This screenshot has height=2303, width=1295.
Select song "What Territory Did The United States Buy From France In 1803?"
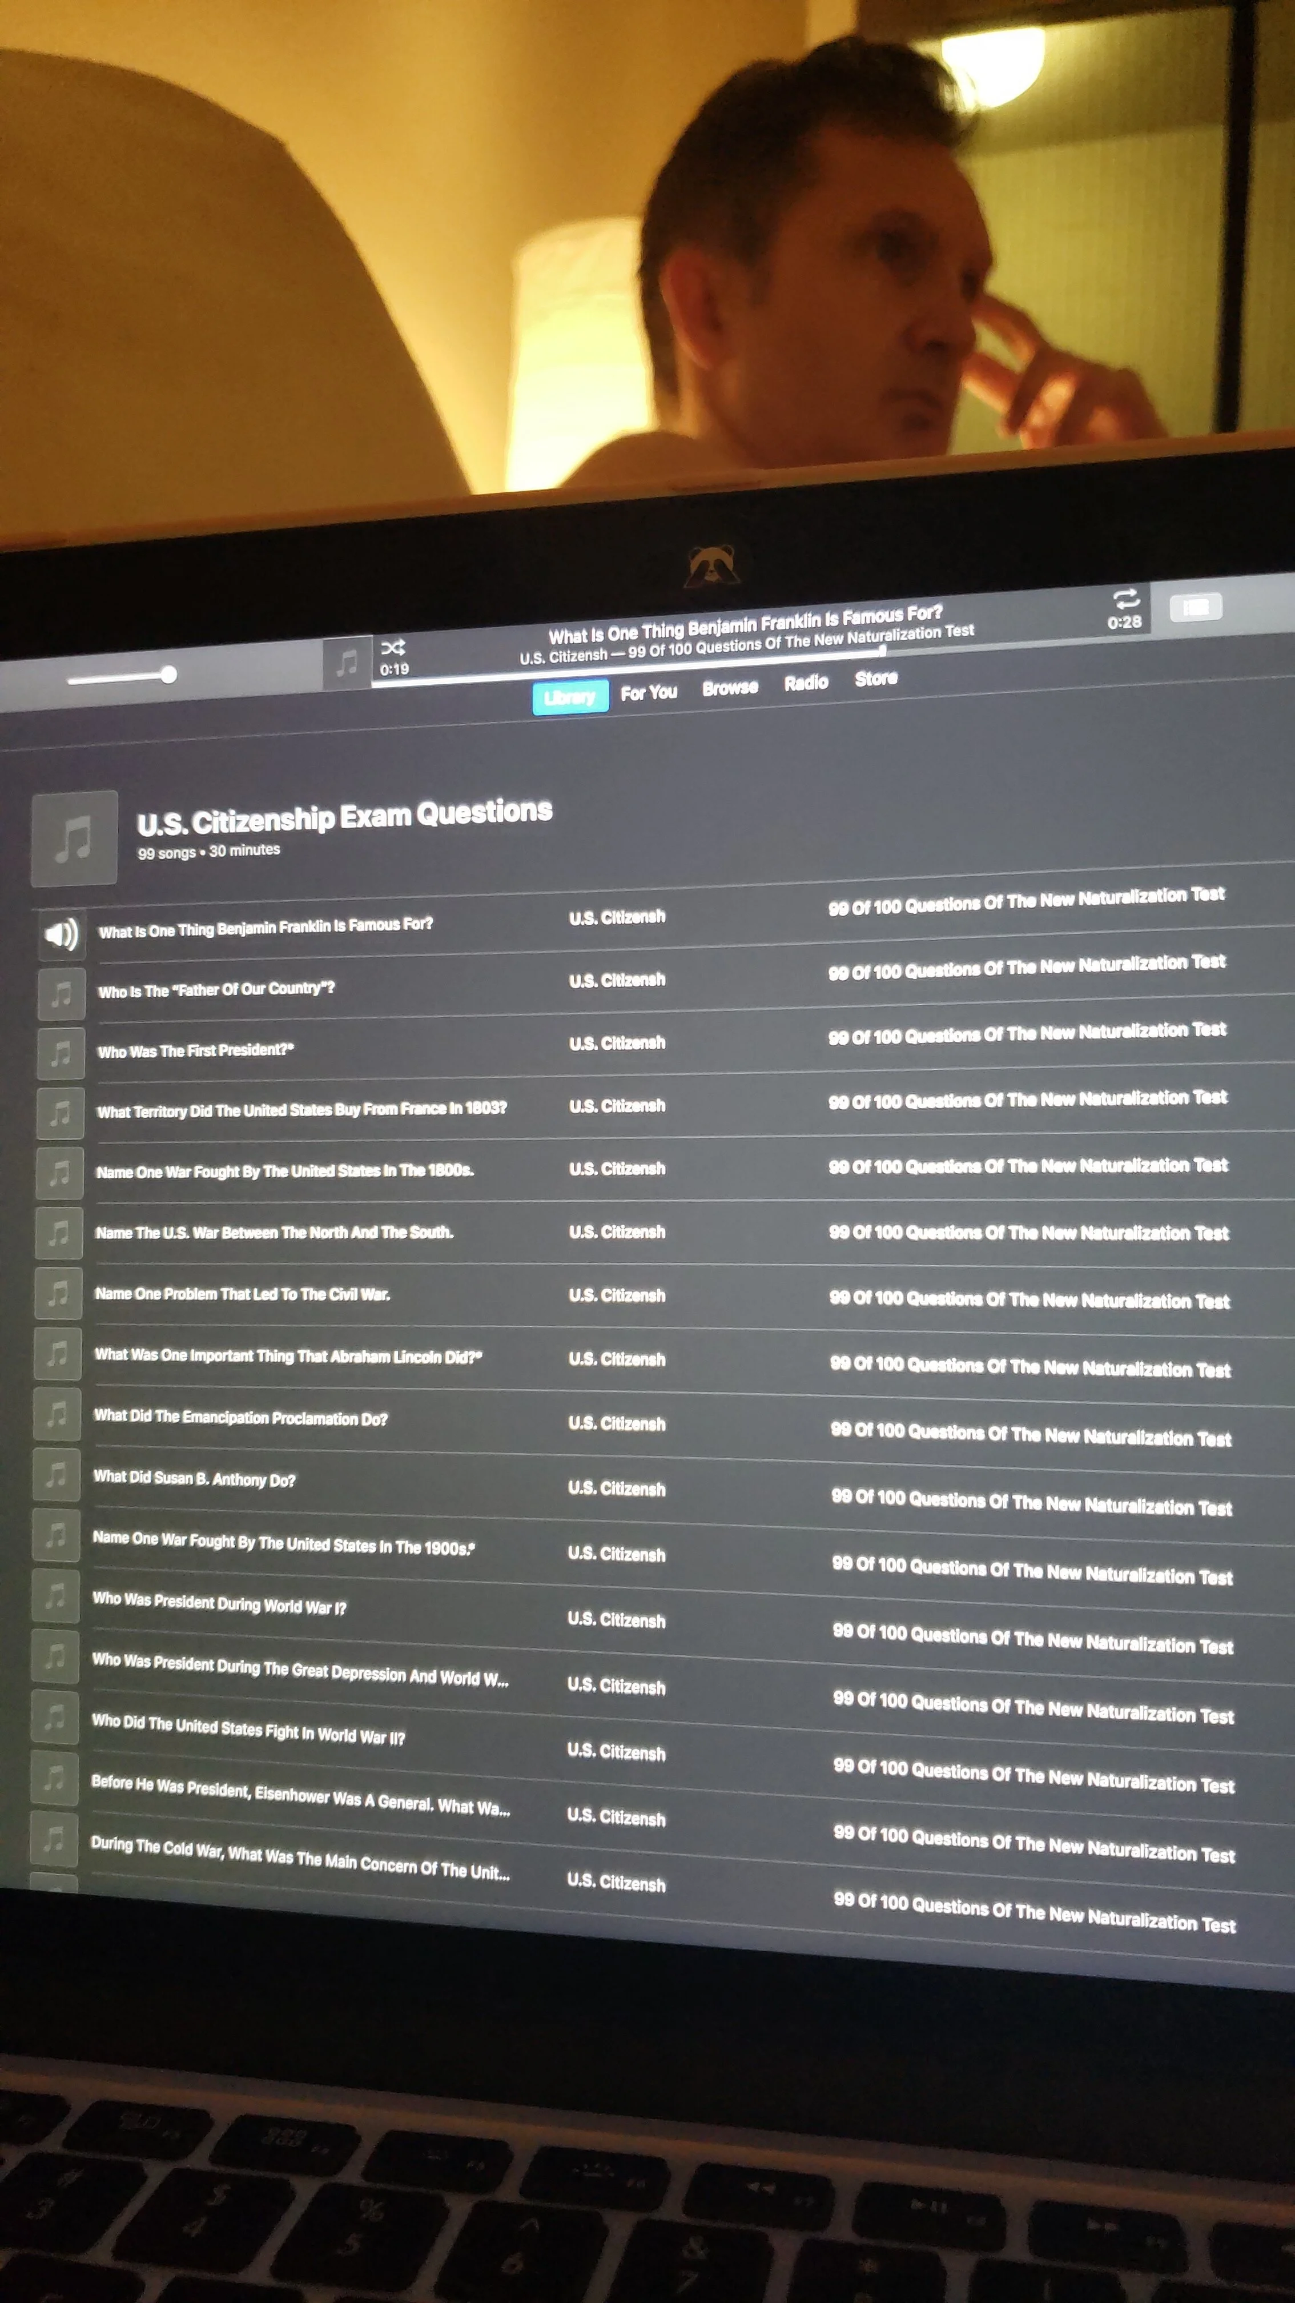point(302,1110)
